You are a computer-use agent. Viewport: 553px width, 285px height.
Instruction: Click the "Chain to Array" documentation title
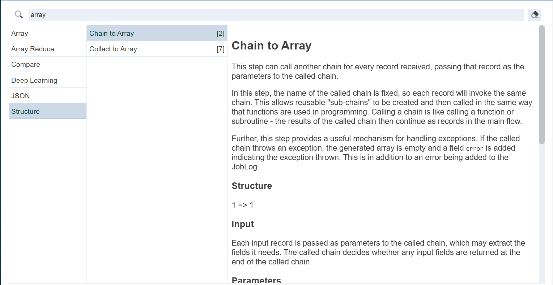point(271,46)
